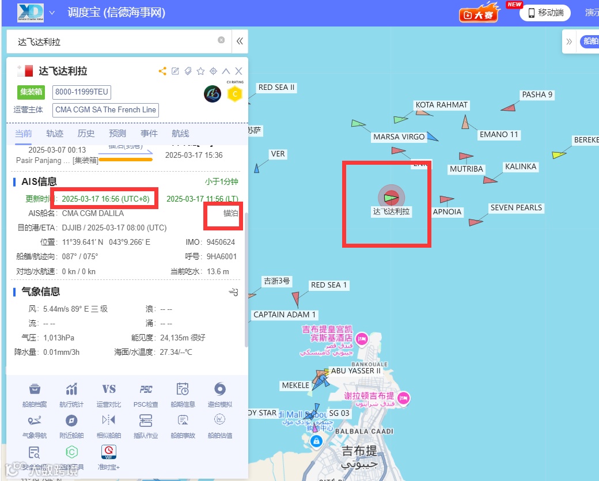Open 附近船舶 nearby ships tool

pyautogui.click(x=71, y=426)
